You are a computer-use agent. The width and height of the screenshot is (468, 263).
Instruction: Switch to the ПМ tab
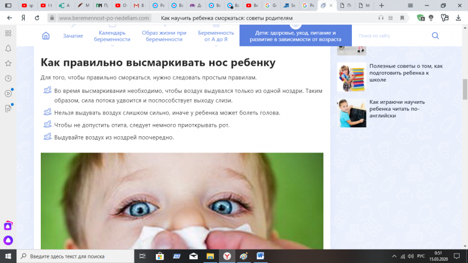pos(102,6)
